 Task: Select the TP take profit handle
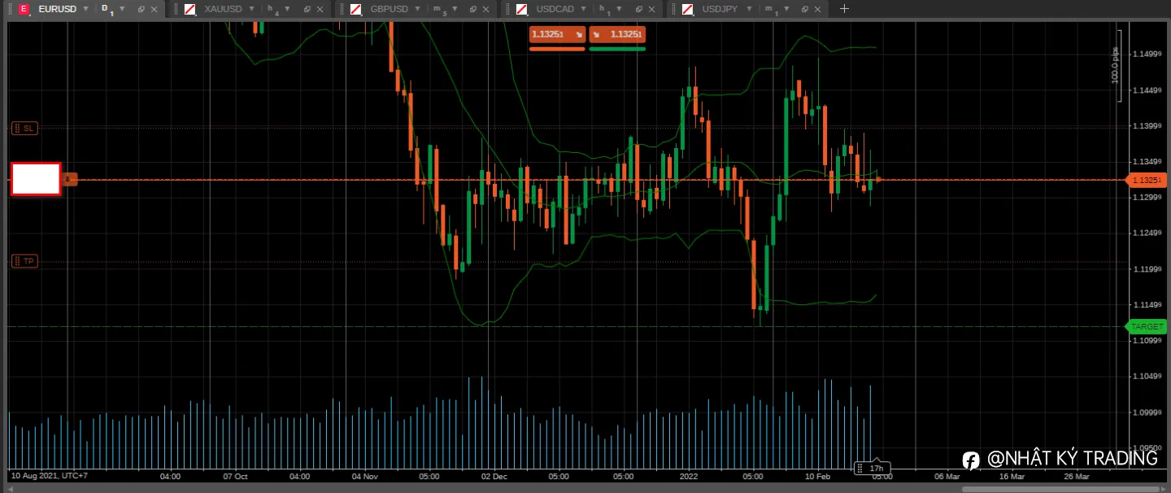(x=24, y=261)
